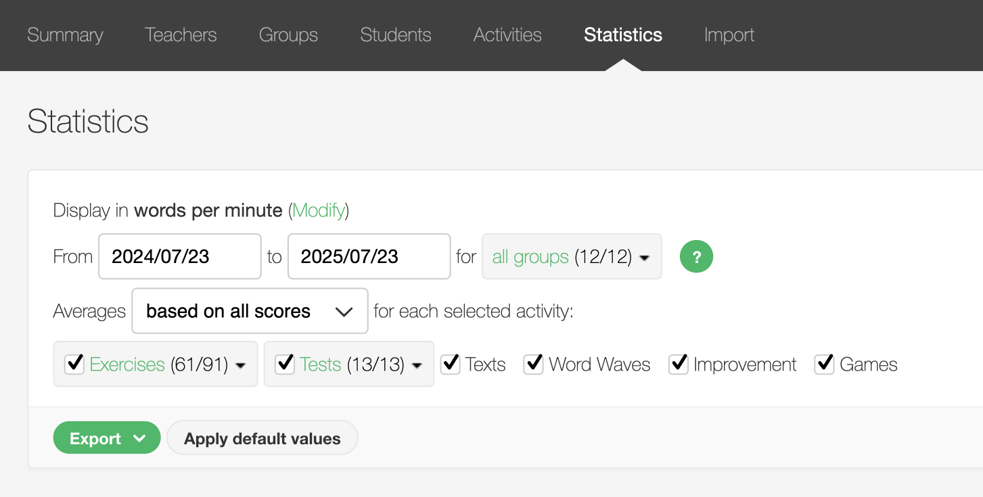
Task: Open the Students tab
Action: click(x=396, y=35)
